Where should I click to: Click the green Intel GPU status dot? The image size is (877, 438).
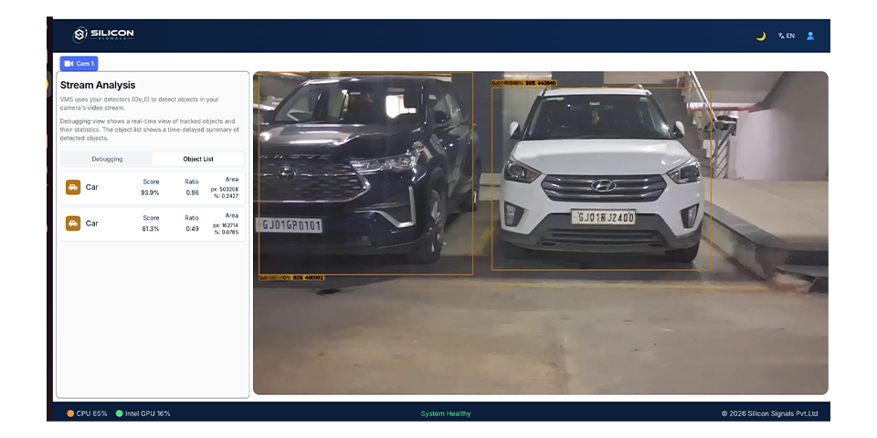tap(120, 413)
